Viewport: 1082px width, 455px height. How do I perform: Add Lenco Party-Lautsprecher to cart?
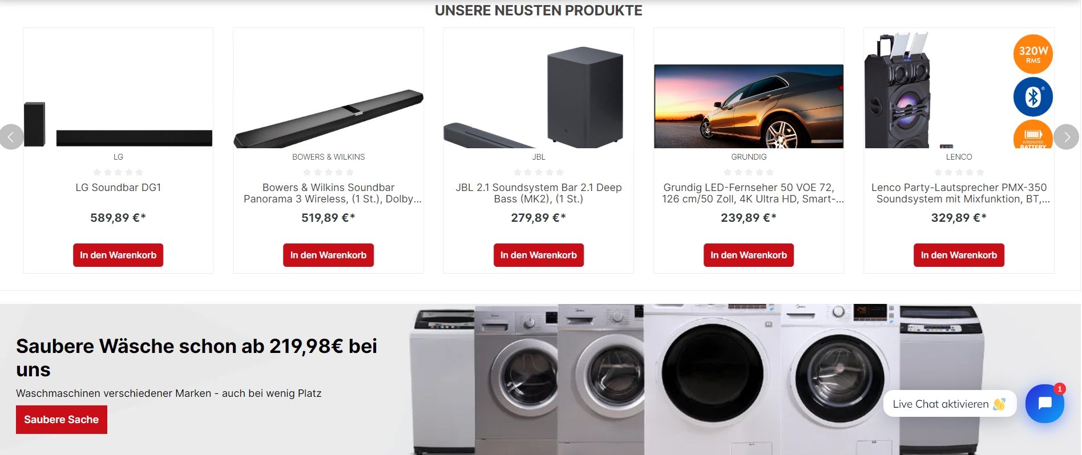click(x=959, y=255)
